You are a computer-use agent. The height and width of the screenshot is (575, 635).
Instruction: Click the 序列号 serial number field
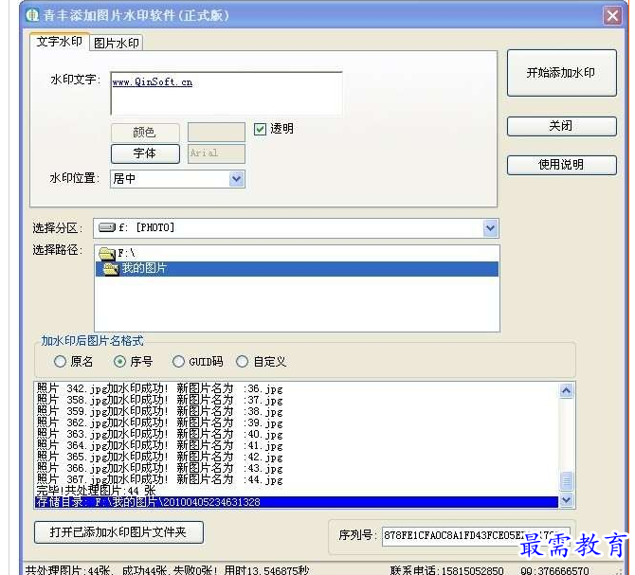[476, 536]
